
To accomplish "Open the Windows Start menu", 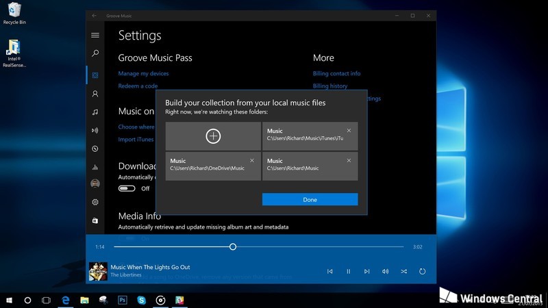I will coord(10,300).
